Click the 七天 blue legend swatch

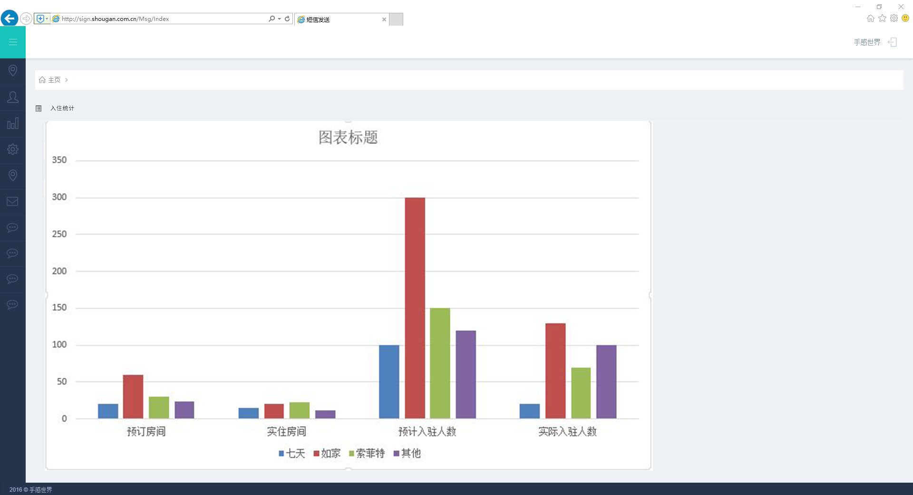(281, 454)
